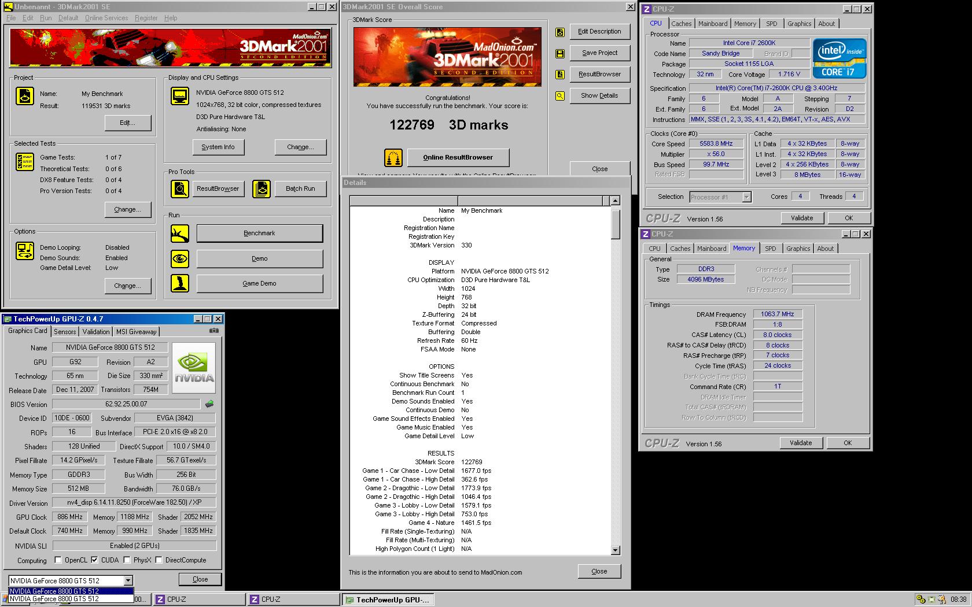Enable the DirectCompute checkbox in GPU-Z
The image size is (972, 607).
(x=159, y=560)
